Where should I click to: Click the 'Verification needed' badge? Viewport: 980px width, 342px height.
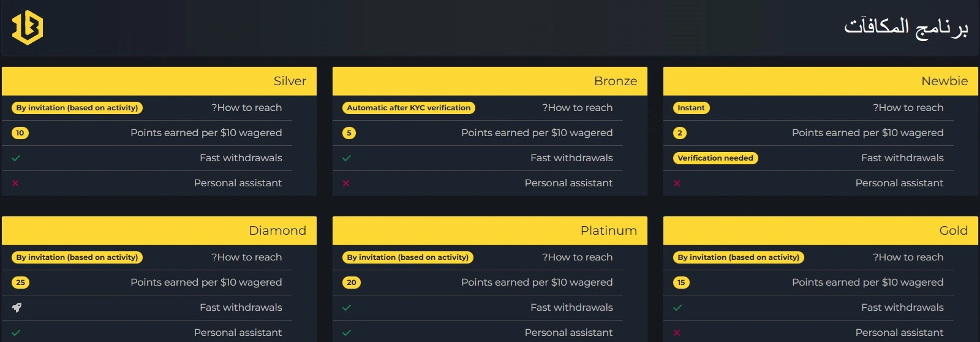(x=715, y=158)
